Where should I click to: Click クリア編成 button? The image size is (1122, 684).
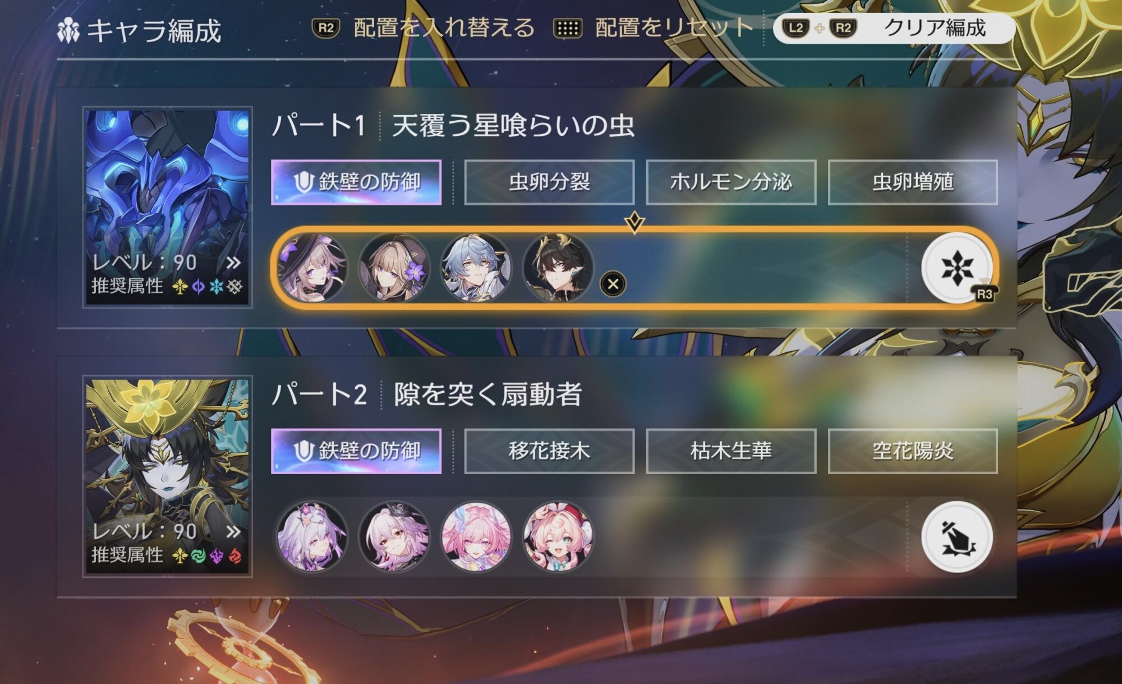894,28
